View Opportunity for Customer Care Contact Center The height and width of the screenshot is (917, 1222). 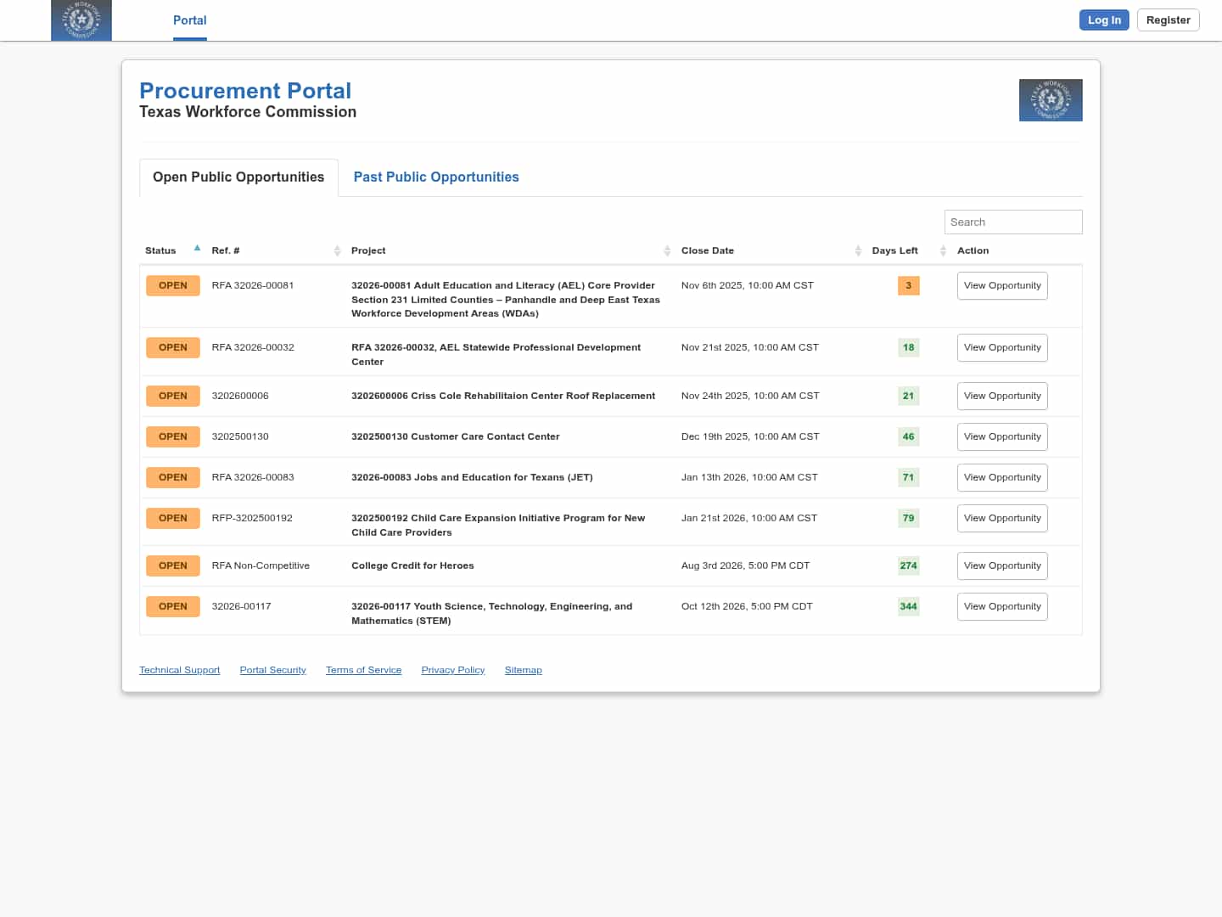1002,437
